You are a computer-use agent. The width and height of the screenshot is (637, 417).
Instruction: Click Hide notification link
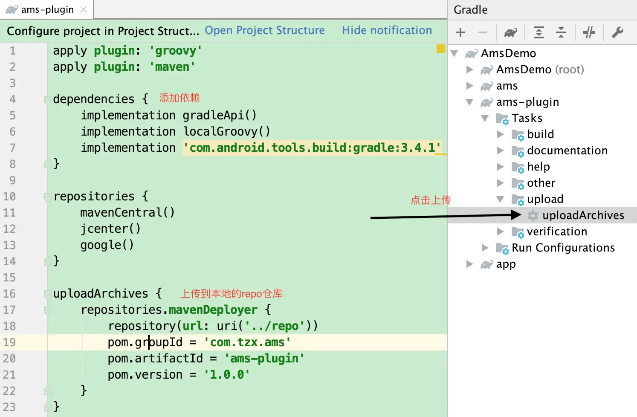[387, 30]
